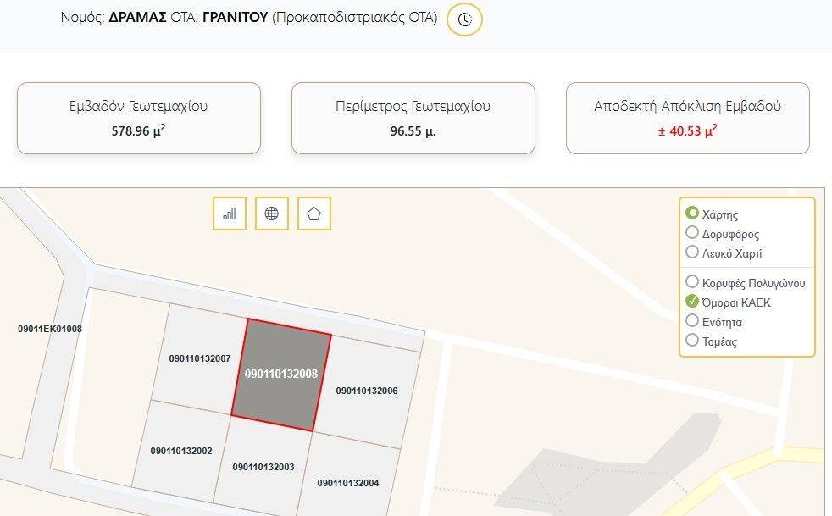Select the Λευκό Χαρτί option

pos(692,252)
